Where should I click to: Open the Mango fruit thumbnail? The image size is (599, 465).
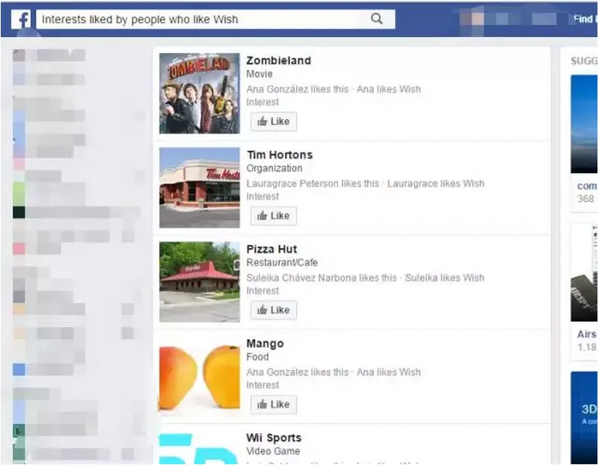(x=199, y=376)
